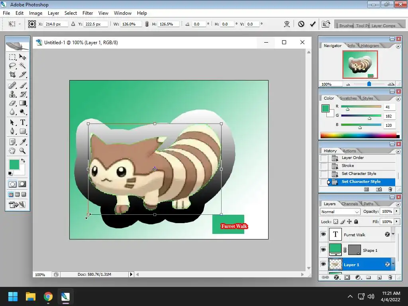The height and width of the screenshot is (306, 408).
Task: Delete layer using Layers panel trash icon
Action: (x=390, y=277)
